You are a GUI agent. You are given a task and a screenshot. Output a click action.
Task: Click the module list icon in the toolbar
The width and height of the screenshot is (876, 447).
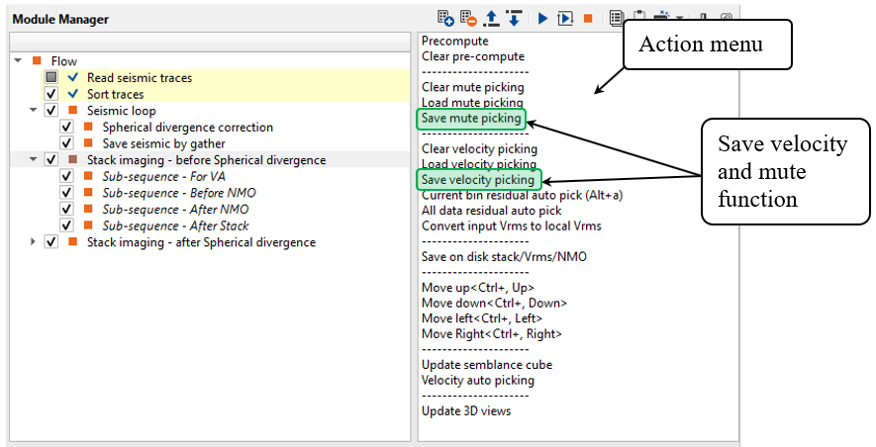616,18
